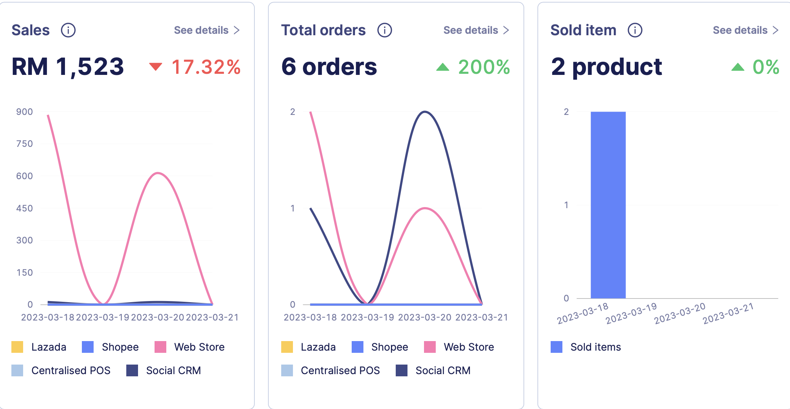The width and height of the screenshot is (790, 409).
Task: Expand Sold item details chevron
Action: pos(776,30)
